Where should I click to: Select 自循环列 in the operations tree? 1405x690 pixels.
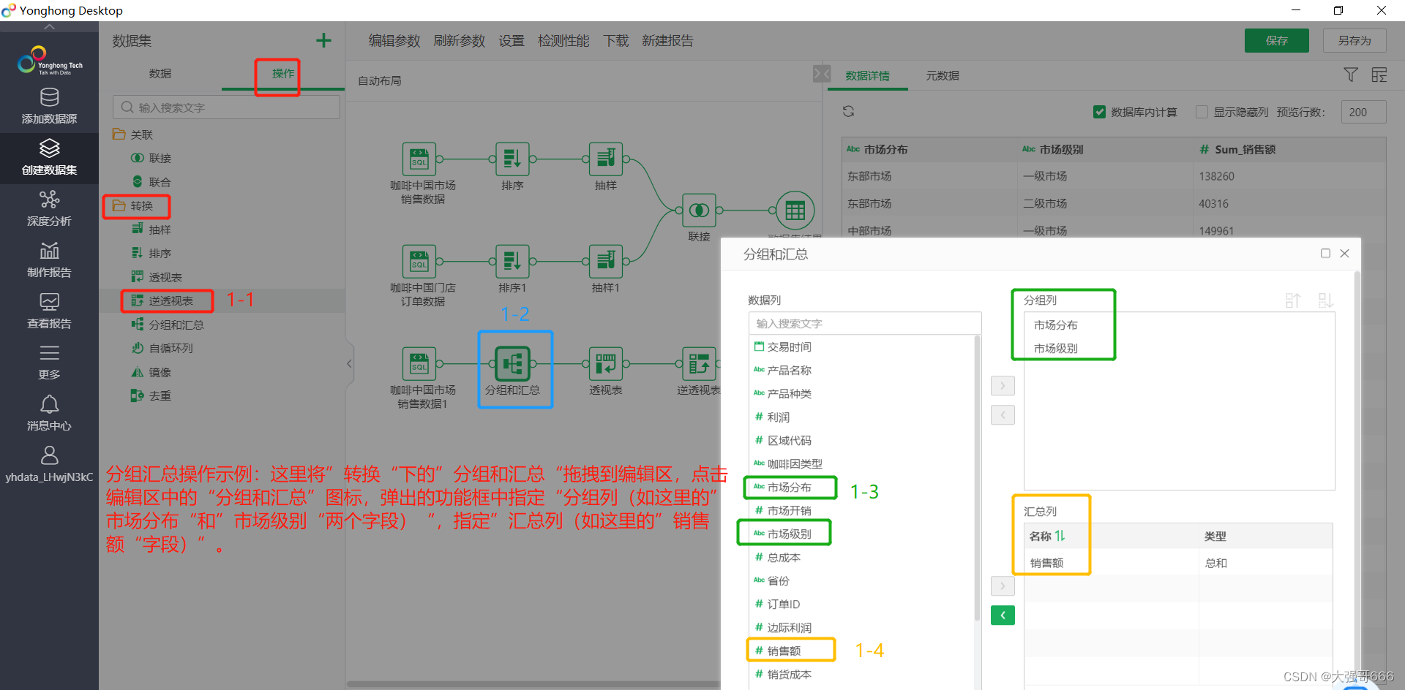click(162, 348)
